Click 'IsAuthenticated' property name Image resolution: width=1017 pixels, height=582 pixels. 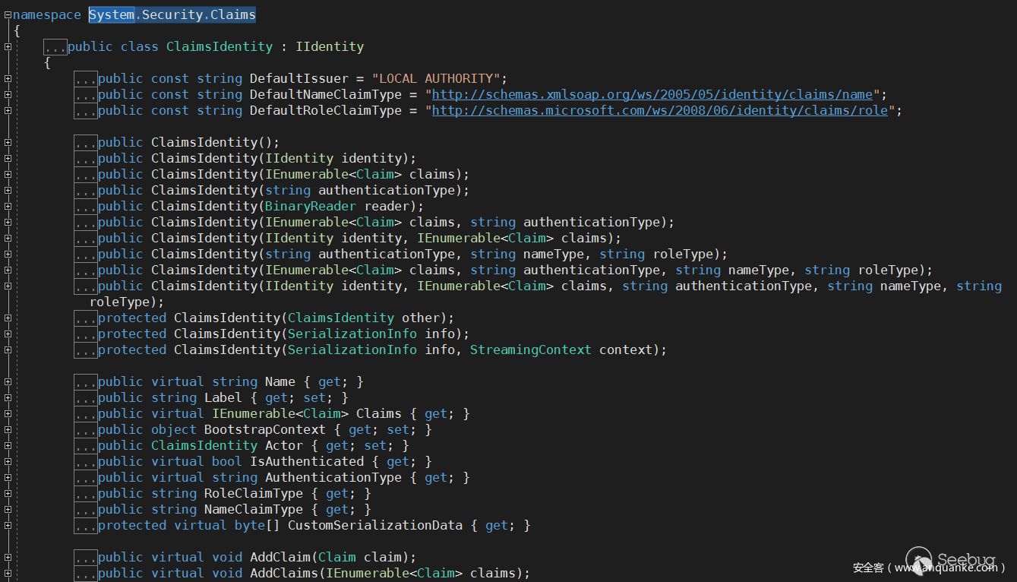(x=307, y=461)
